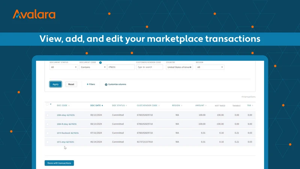Screen dimensions: 300x169
Task: Select checkbox for 1074-facebook-&276231 row
Action: coord(48,133)
